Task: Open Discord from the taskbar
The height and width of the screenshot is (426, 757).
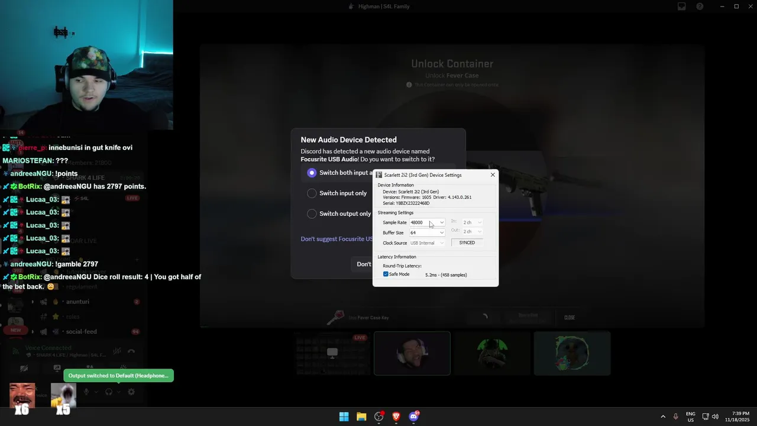Action: [414, 417]
